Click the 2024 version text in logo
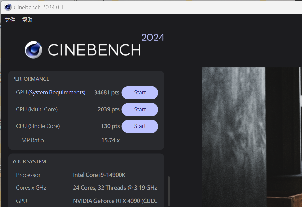Screen dimensions: 302x207 tap(153, 38)
